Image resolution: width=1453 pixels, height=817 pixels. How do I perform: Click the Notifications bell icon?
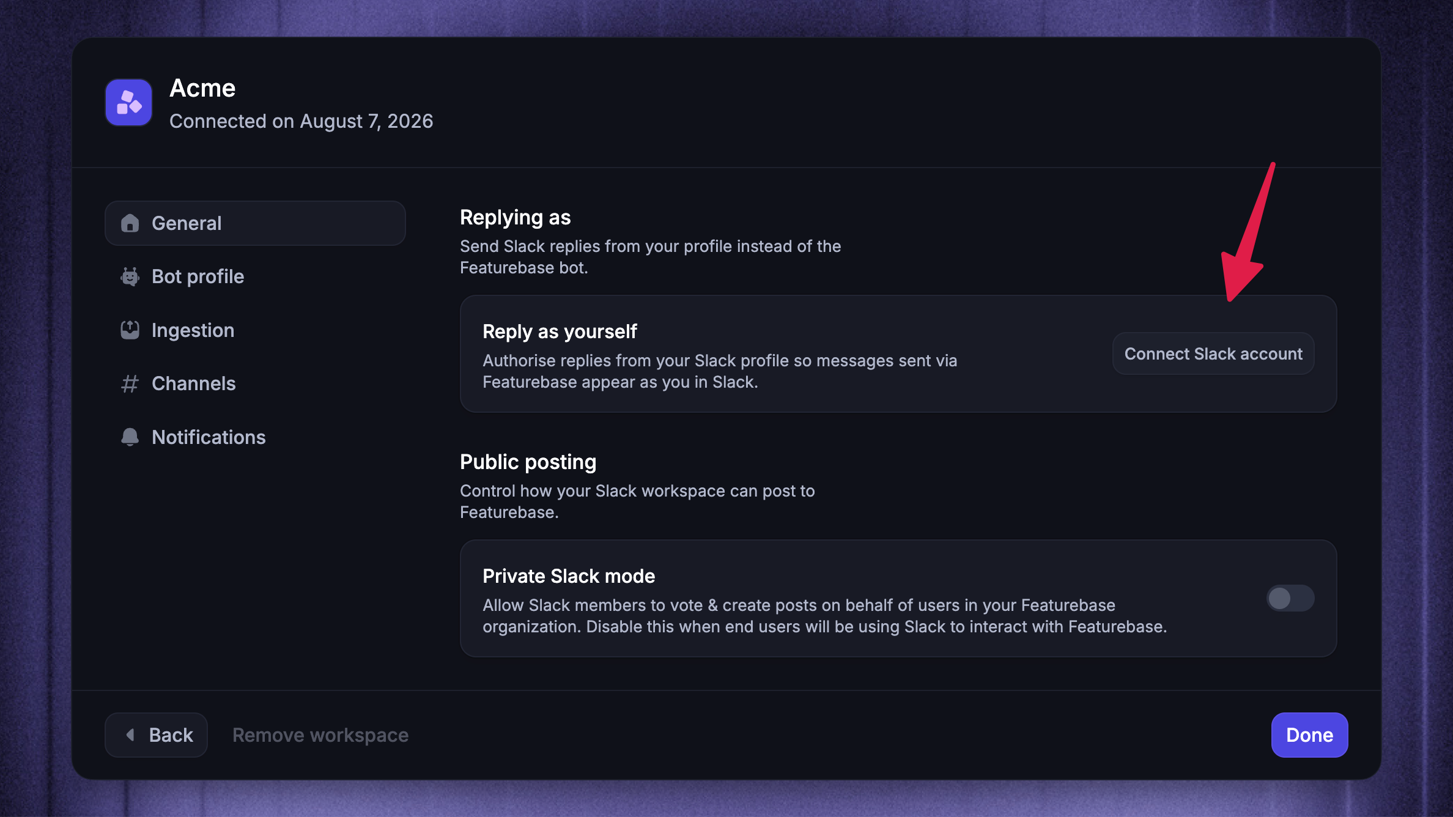tap(130, 437)
